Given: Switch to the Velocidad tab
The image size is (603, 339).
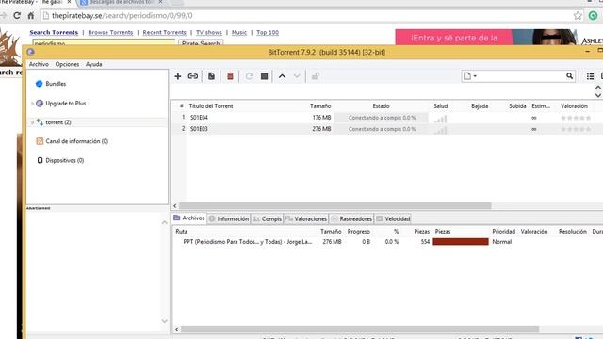Looking at the screenshot, I should click(x=393, y=218).
